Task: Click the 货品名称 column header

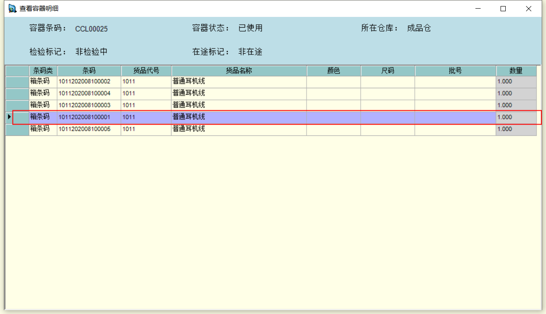Action: [x=239, y=71]
